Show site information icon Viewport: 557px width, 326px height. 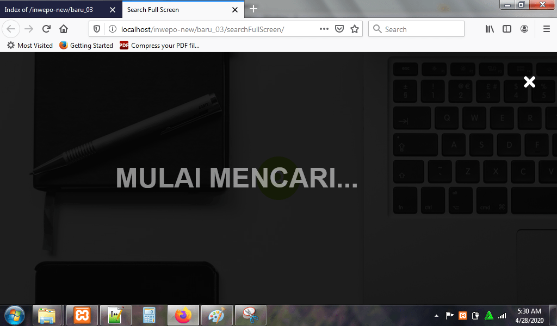pyautogui.click(x=112, y=29)
